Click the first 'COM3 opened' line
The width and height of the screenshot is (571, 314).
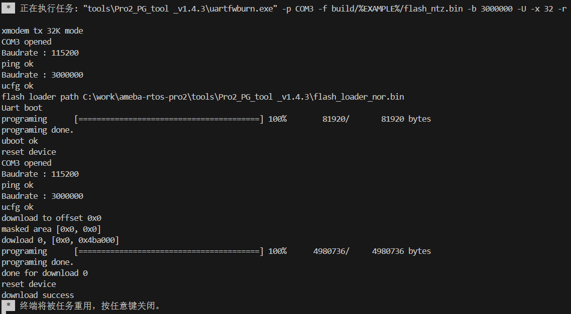tap(27, 42)
